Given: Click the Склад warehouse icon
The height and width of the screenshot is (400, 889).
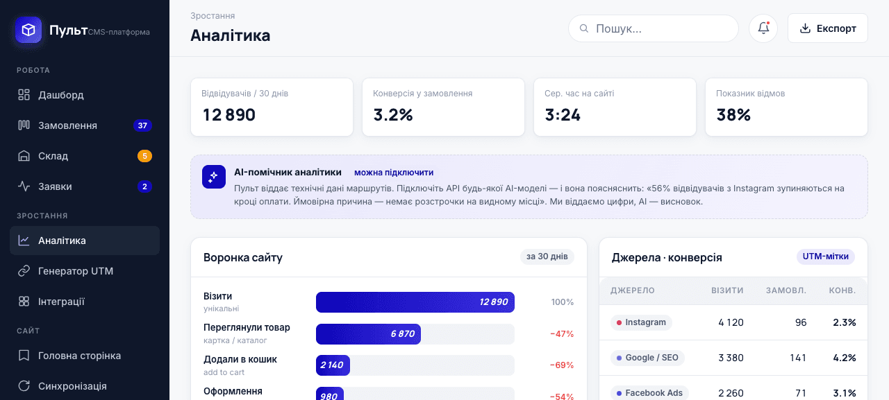Looking at the screenshot, I should [x=24, y=156].
